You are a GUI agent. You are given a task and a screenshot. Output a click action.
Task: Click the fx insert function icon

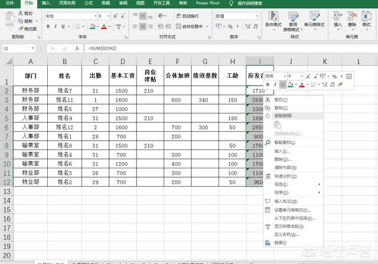click(77, 48)
